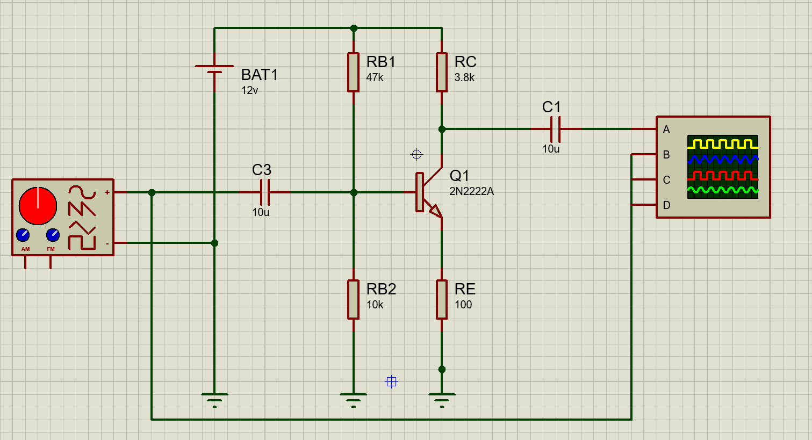The image size is (812, 440).
Task: Click the blue square marker near RB2
Action: pyautogui.click(x=391, y=381)
